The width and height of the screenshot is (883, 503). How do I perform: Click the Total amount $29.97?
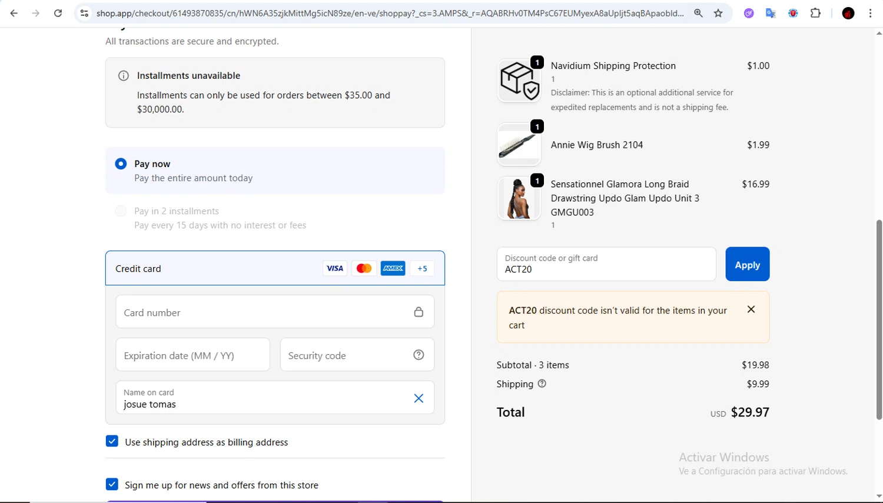(750, 412)
